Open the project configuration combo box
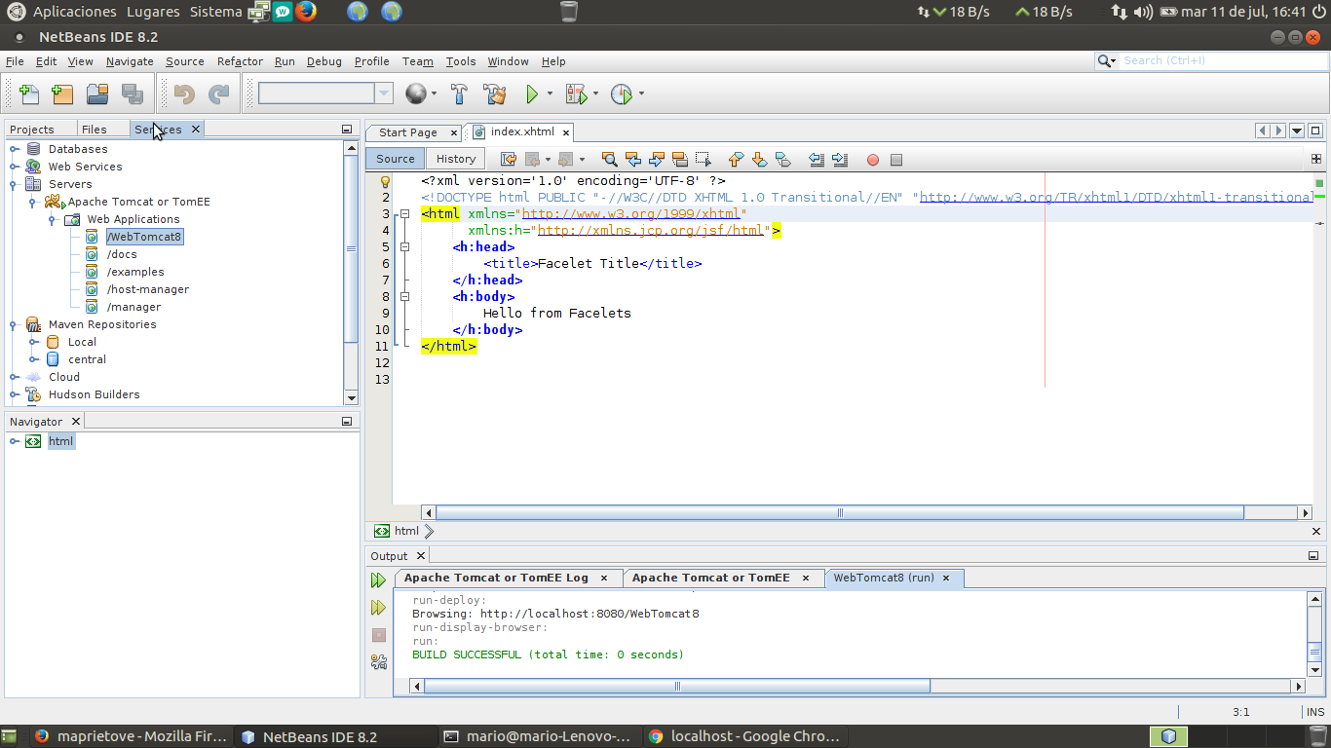 325,93
